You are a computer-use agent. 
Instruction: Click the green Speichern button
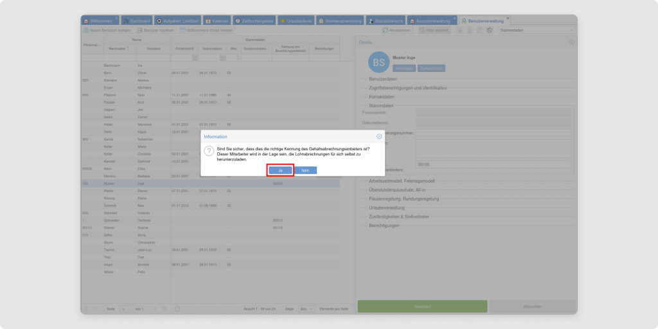click(423, 307)
